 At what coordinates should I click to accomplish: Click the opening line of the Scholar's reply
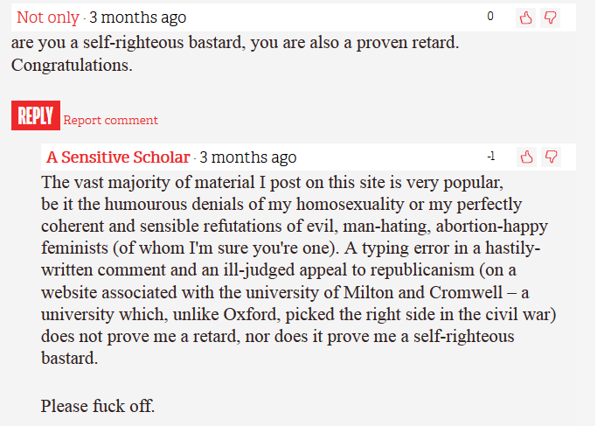click(272, 183)
